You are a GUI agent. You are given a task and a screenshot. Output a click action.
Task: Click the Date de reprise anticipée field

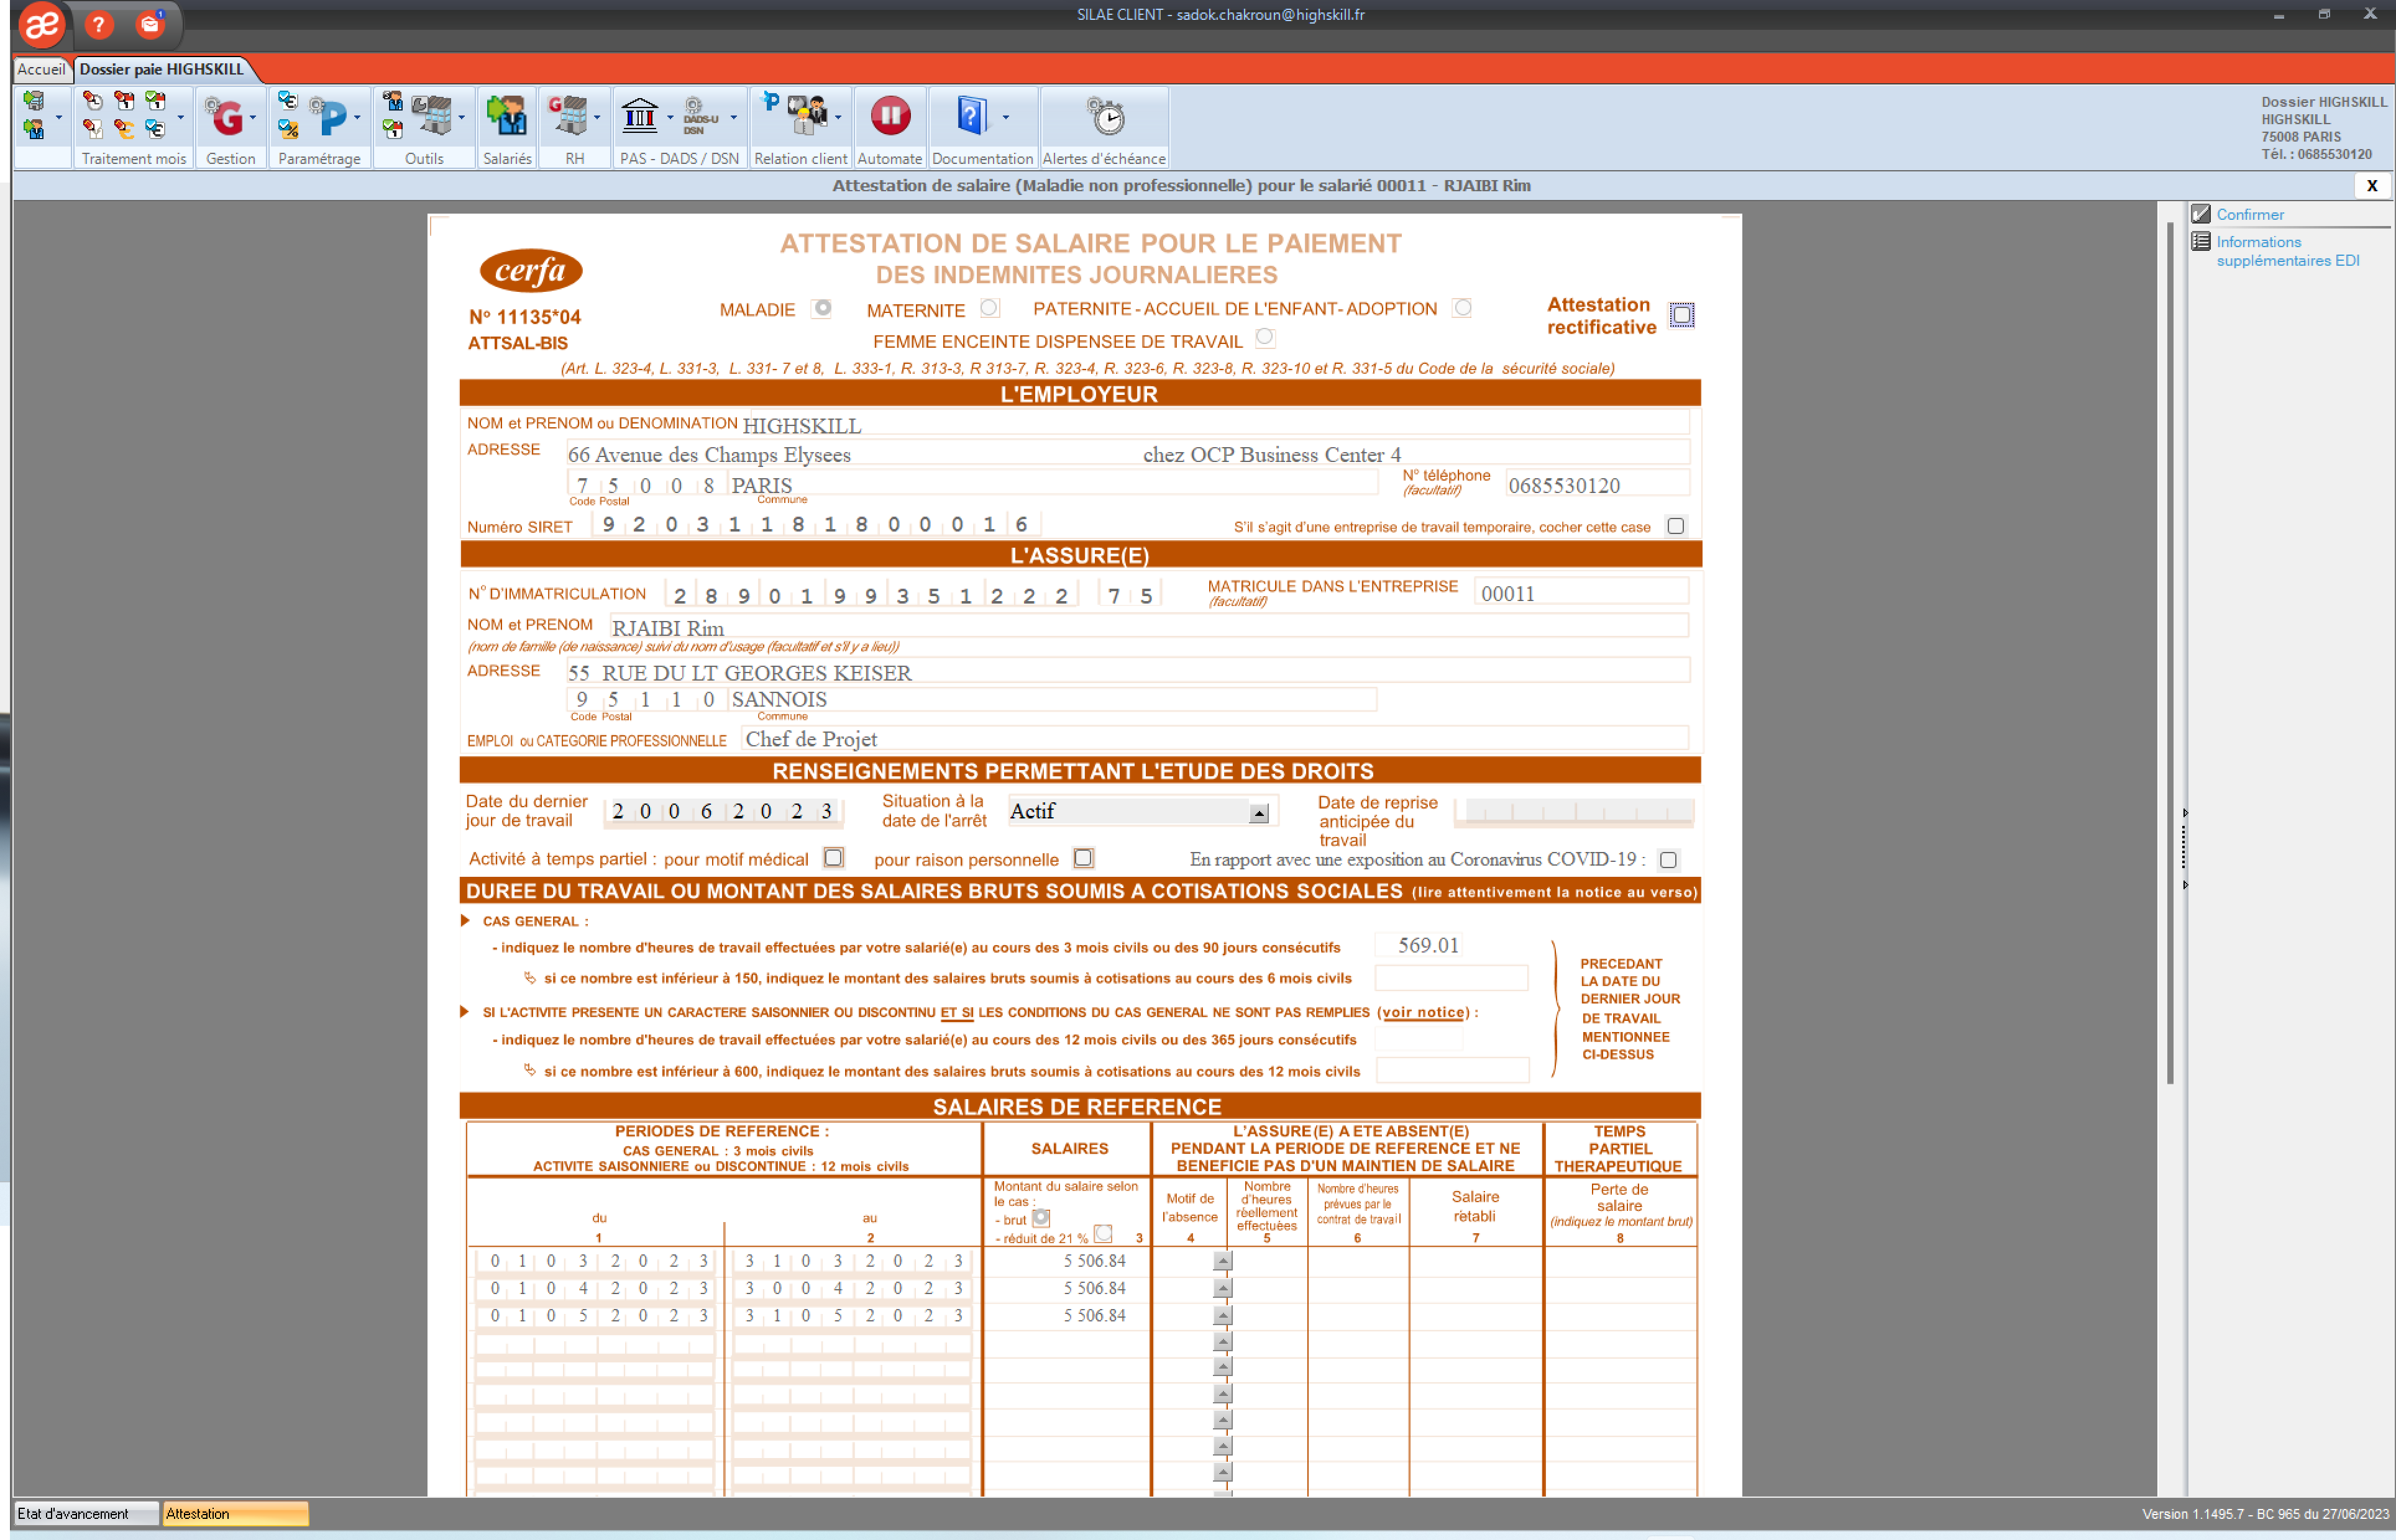coord(1574,812)
